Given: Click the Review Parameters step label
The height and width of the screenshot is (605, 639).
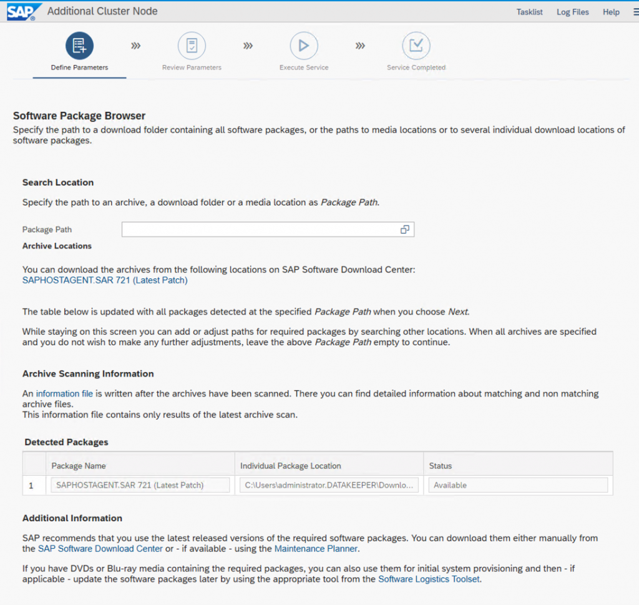Looking at the screenshot, I should (x=192, y=67).
